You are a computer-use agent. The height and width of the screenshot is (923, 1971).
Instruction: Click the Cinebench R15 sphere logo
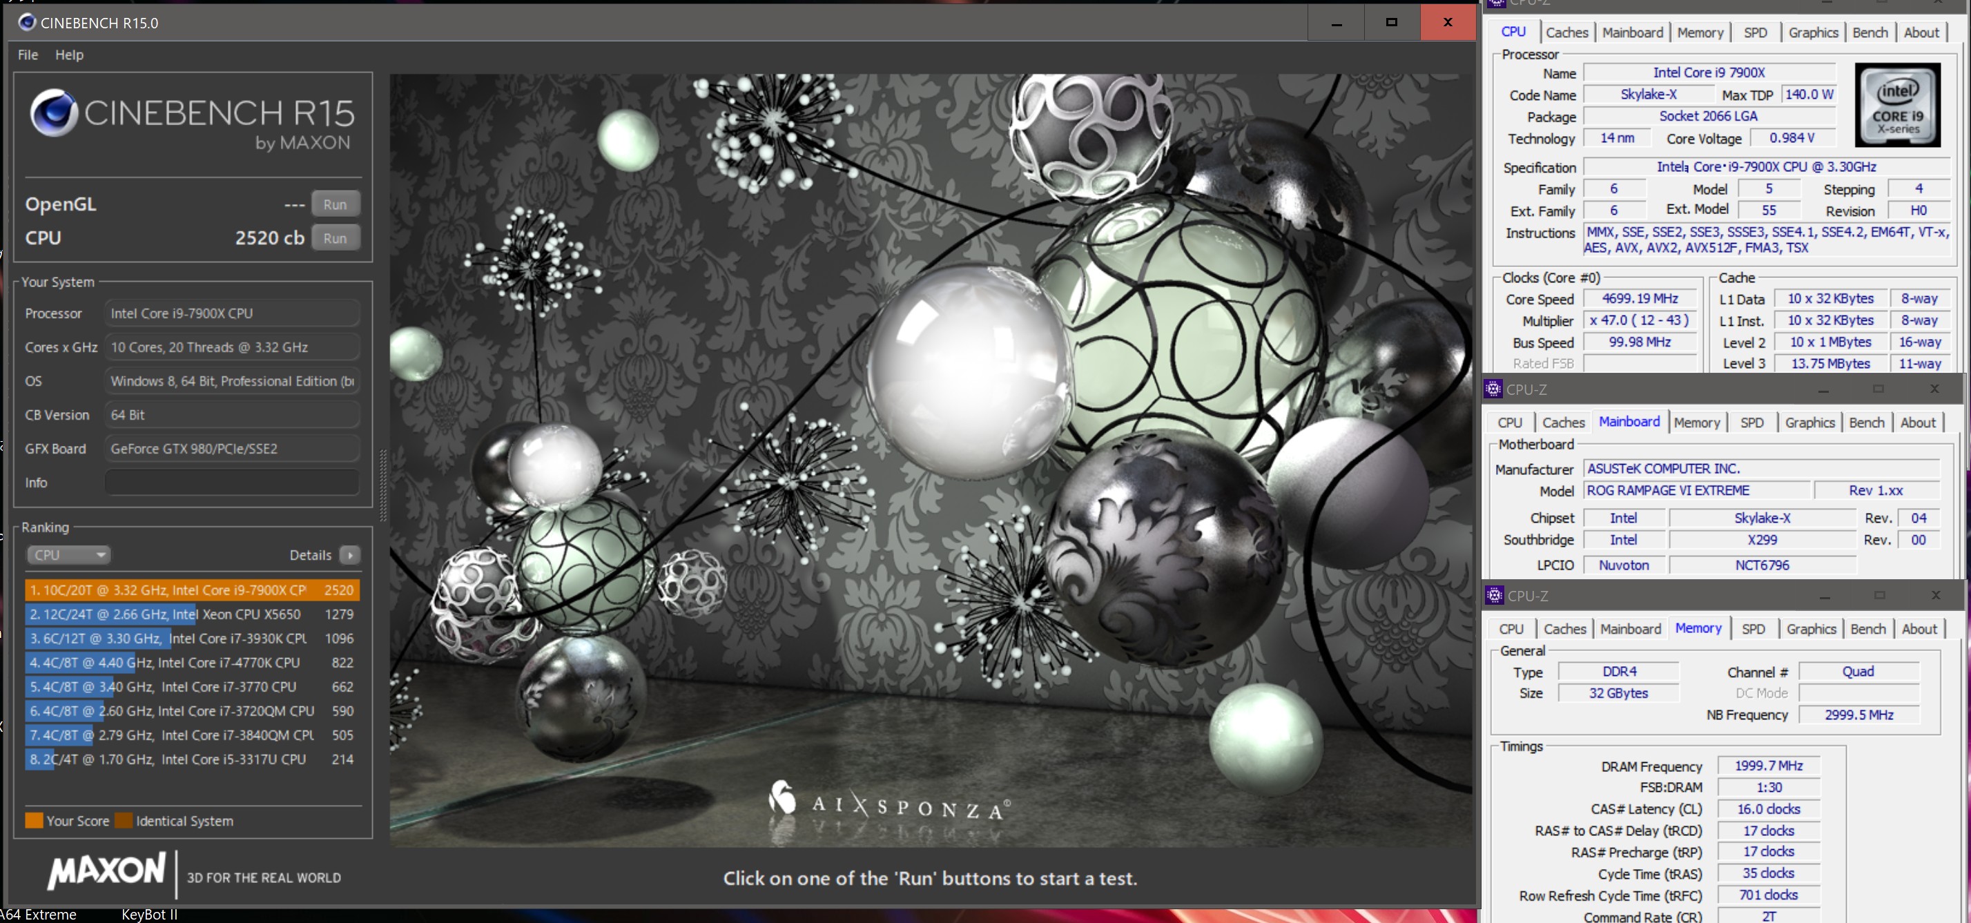click(54, 113)
